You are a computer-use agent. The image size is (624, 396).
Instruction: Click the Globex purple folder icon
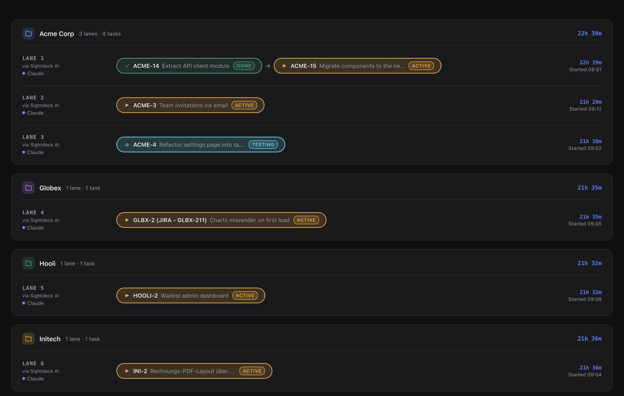28,188
